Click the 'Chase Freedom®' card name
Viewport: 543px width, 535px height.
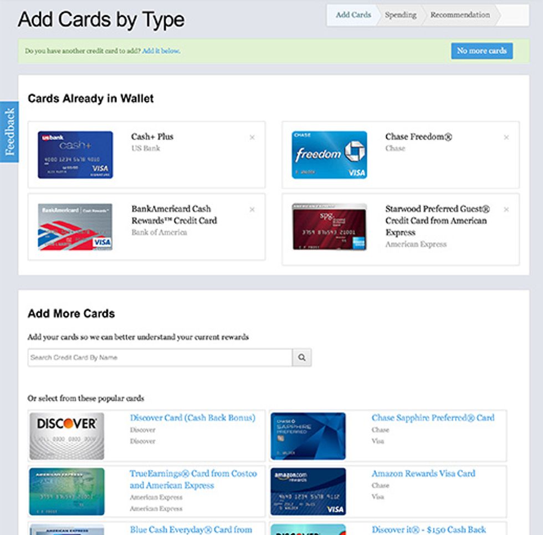point(419,136)
